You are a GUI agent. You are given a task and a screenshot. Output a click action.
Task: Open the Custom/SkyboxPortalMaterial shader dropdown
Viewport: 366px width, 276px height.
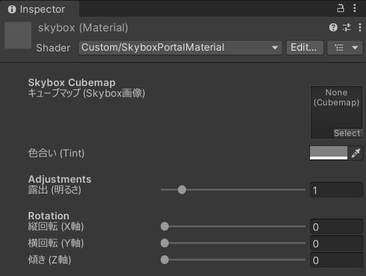pyautogui.click(x=180, y=47)
